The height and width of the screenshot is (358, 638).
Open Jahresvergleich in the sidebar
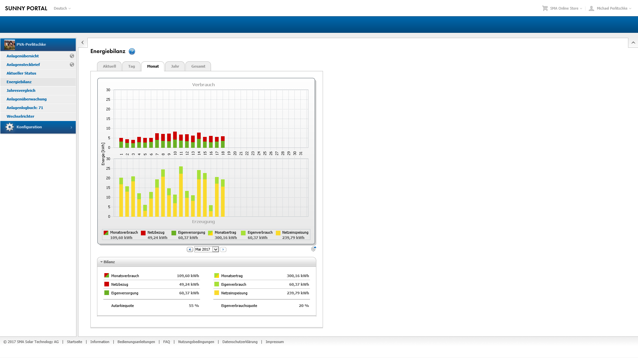(21, 90)
